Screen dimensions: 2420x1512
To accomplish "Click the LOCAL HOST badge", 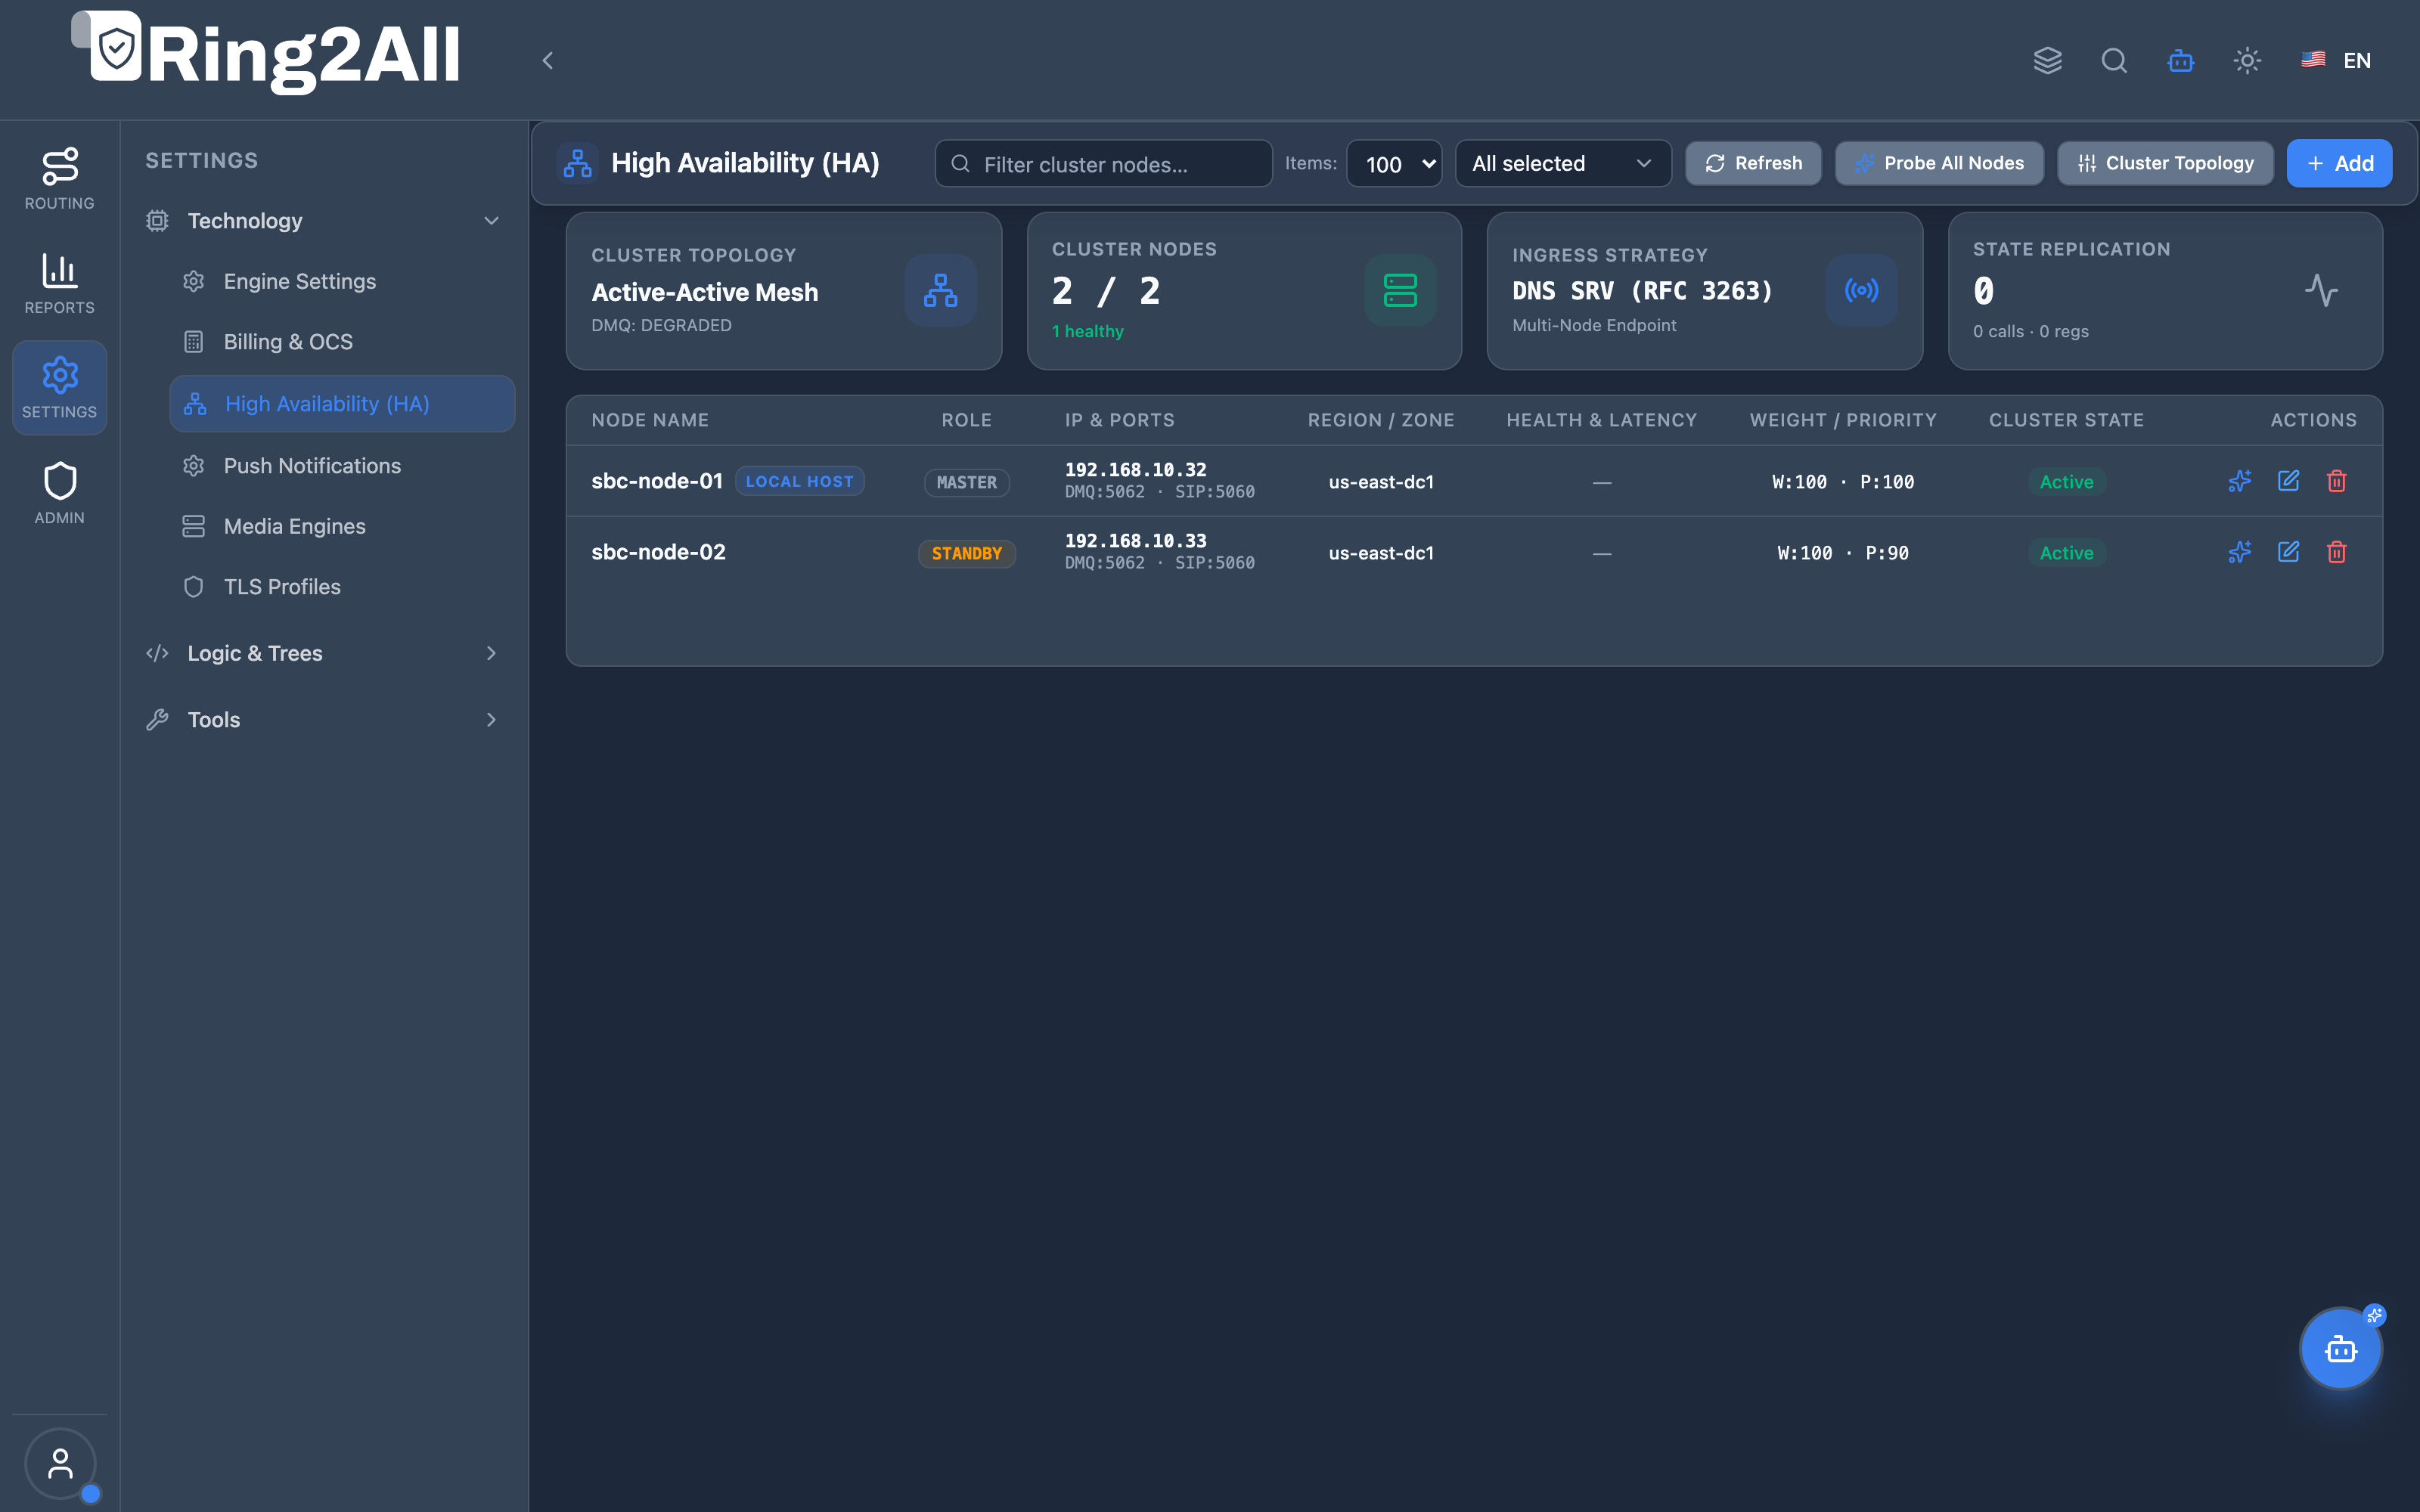I will tap(799, 481).
